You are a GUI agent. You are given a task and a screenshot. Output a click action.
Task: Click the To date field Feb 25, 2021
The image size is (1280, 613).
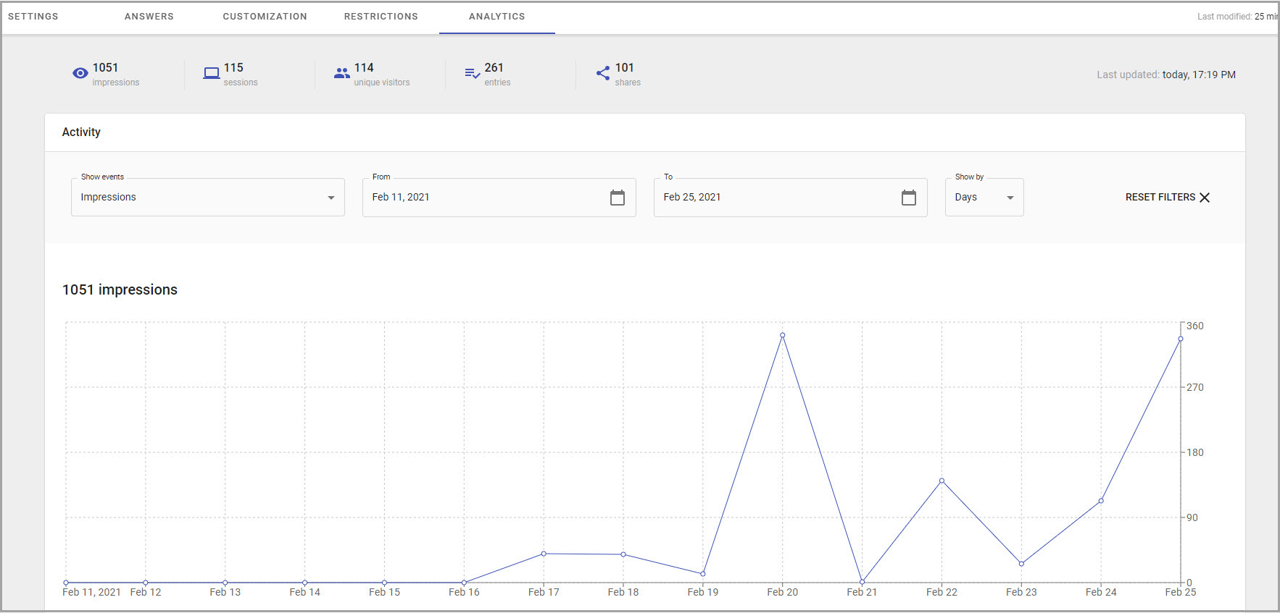click(791, 198)
